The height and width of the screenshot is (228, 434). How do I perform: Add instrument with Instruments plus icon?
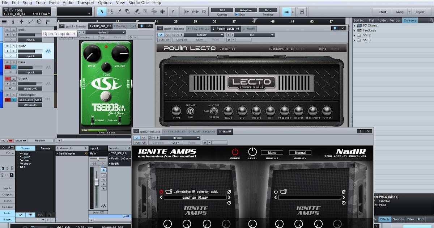(86, 148)
